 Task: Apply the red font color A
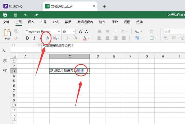point(85,38)
